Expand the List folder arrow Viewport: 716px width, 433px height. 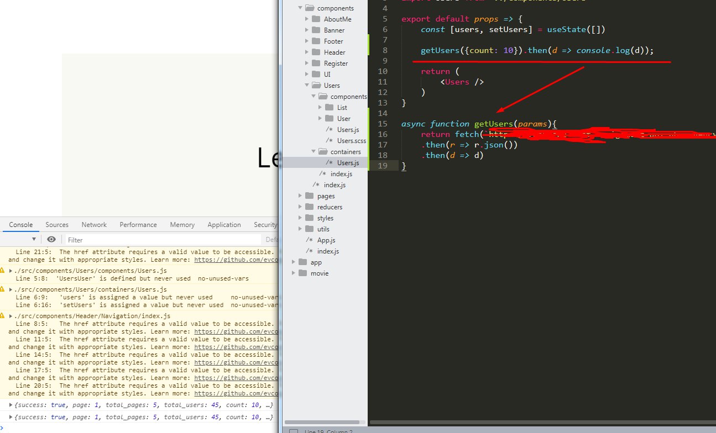point(320,107)
